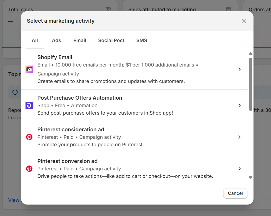Click the Cancel button
The height and width of the screenshot is (216, 271).
point(235,193)
